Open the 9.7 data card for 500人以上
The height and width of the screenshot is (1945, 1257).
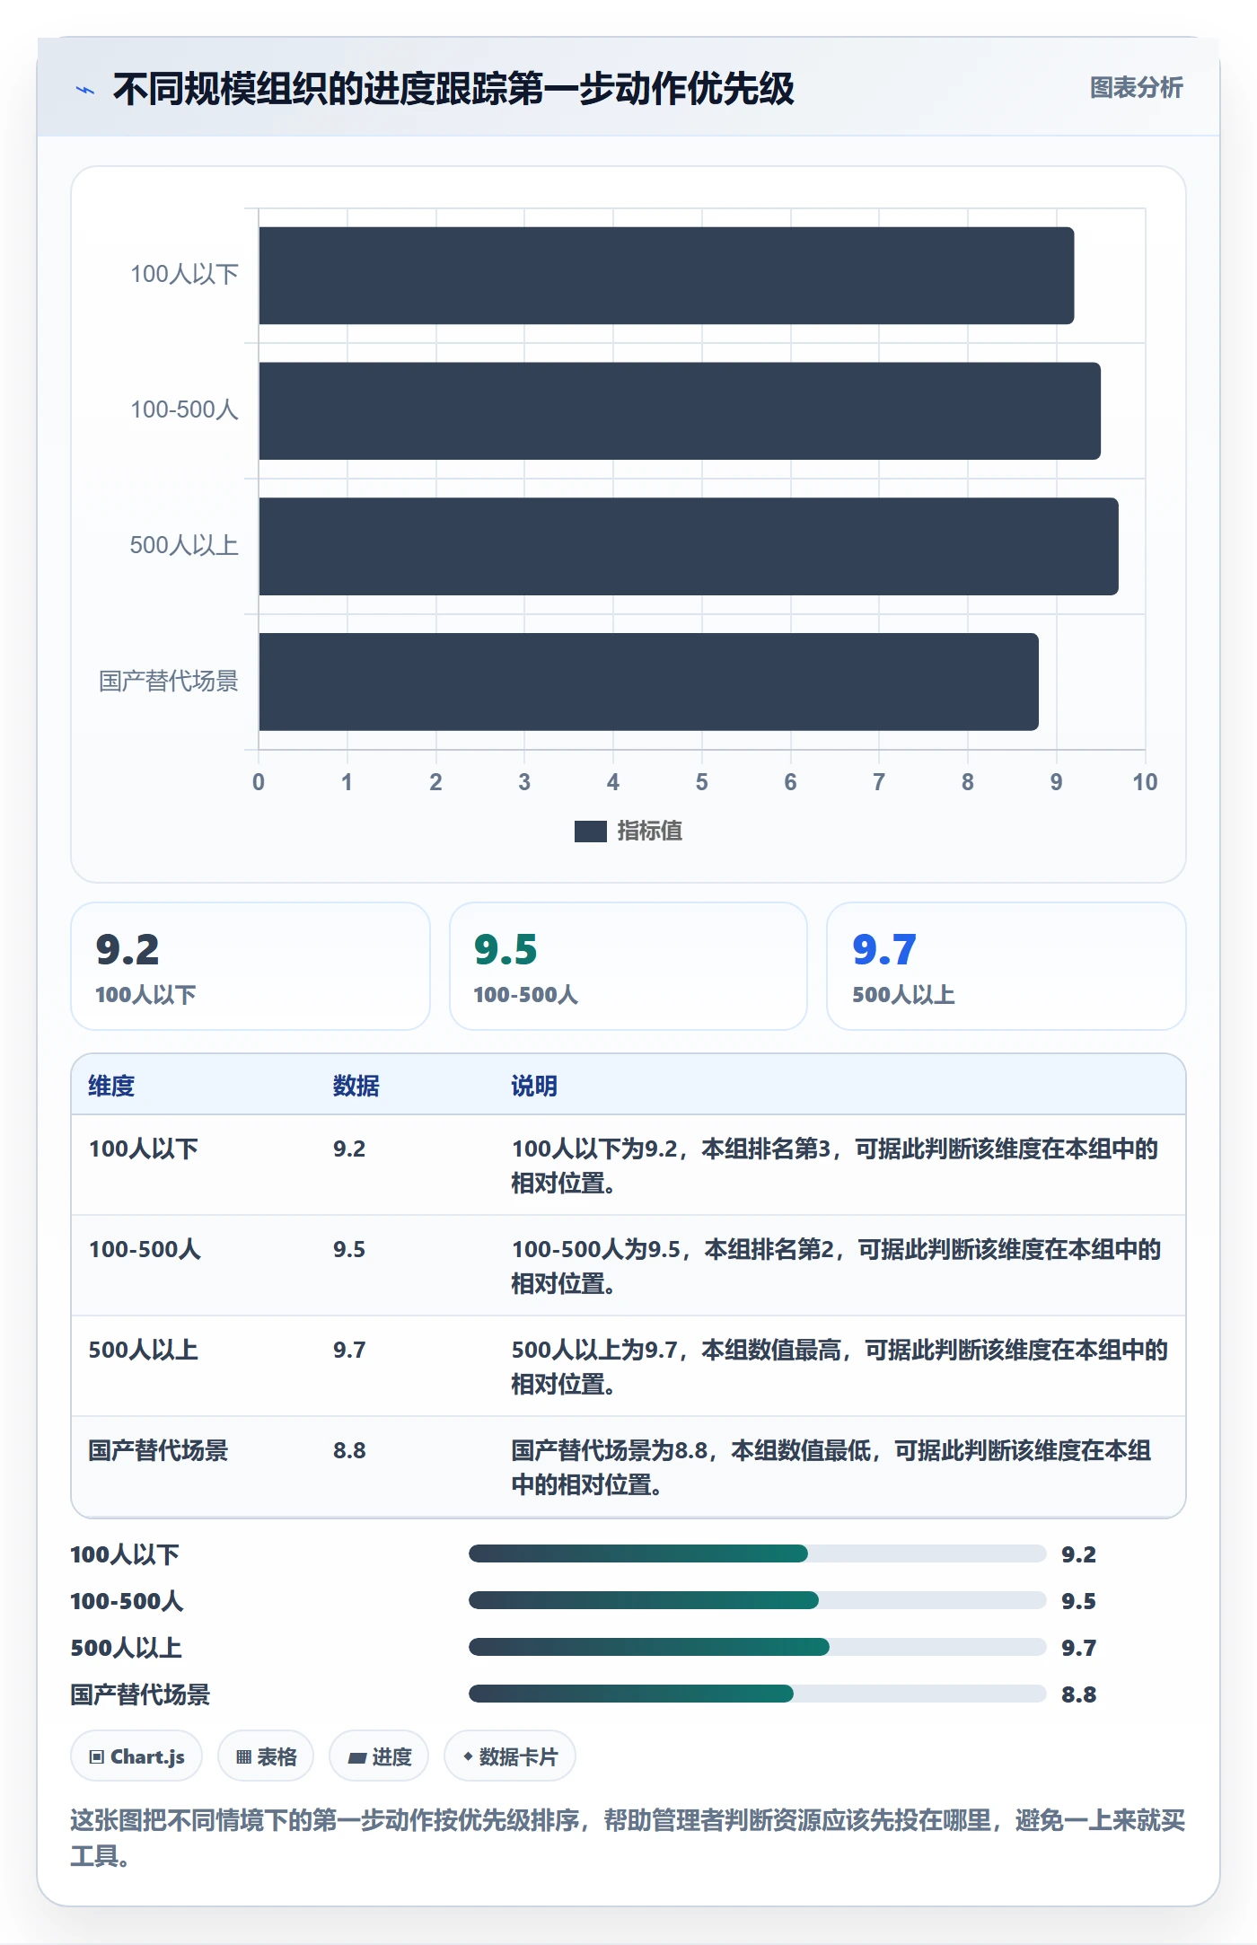tap(1006, 966)
